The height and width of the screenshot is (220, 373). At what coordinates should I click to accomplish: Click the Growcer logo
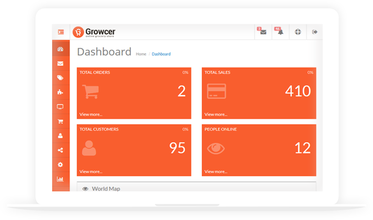point(94,32)
